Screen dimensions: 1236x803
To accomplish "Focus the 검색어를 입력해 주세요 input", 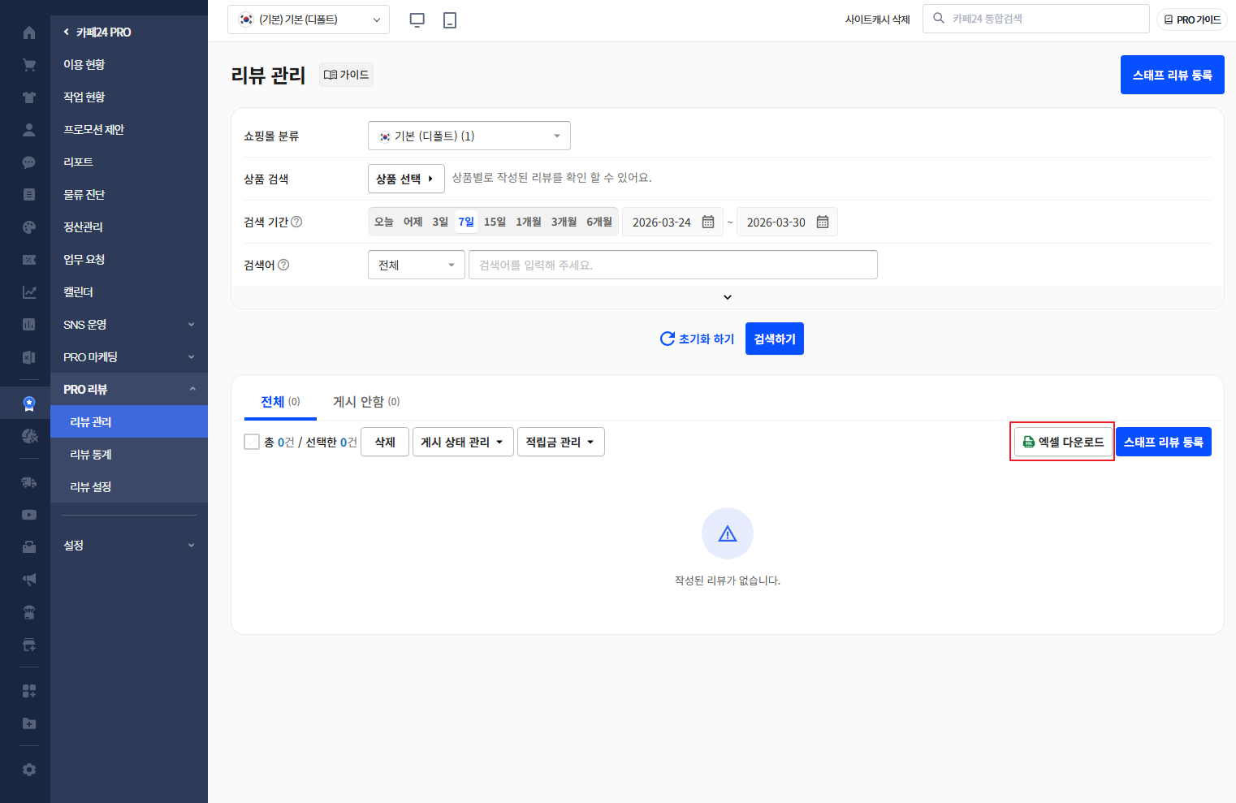I will click(x=673, y=265).
